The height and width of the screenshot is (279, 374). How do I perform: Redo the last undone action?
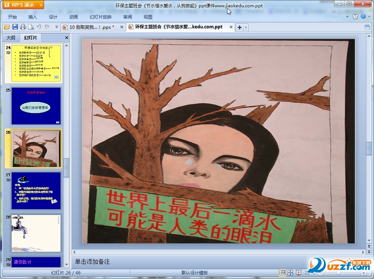47,27
